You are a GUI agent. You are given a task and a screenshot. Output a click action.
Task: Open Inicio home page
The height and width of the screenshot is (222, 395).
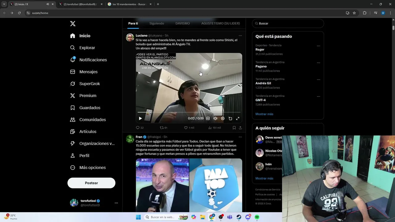pos(80,36)
